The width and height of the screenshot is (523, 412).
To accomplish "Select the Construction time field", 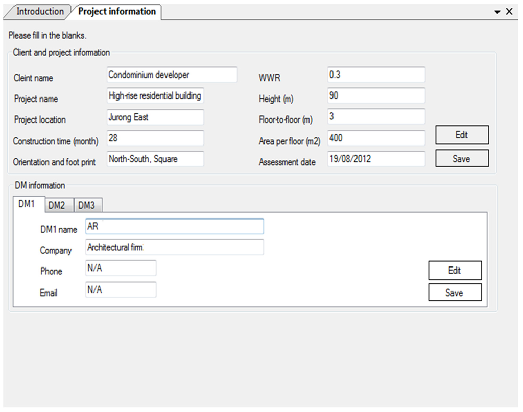I will click(155, 138).
